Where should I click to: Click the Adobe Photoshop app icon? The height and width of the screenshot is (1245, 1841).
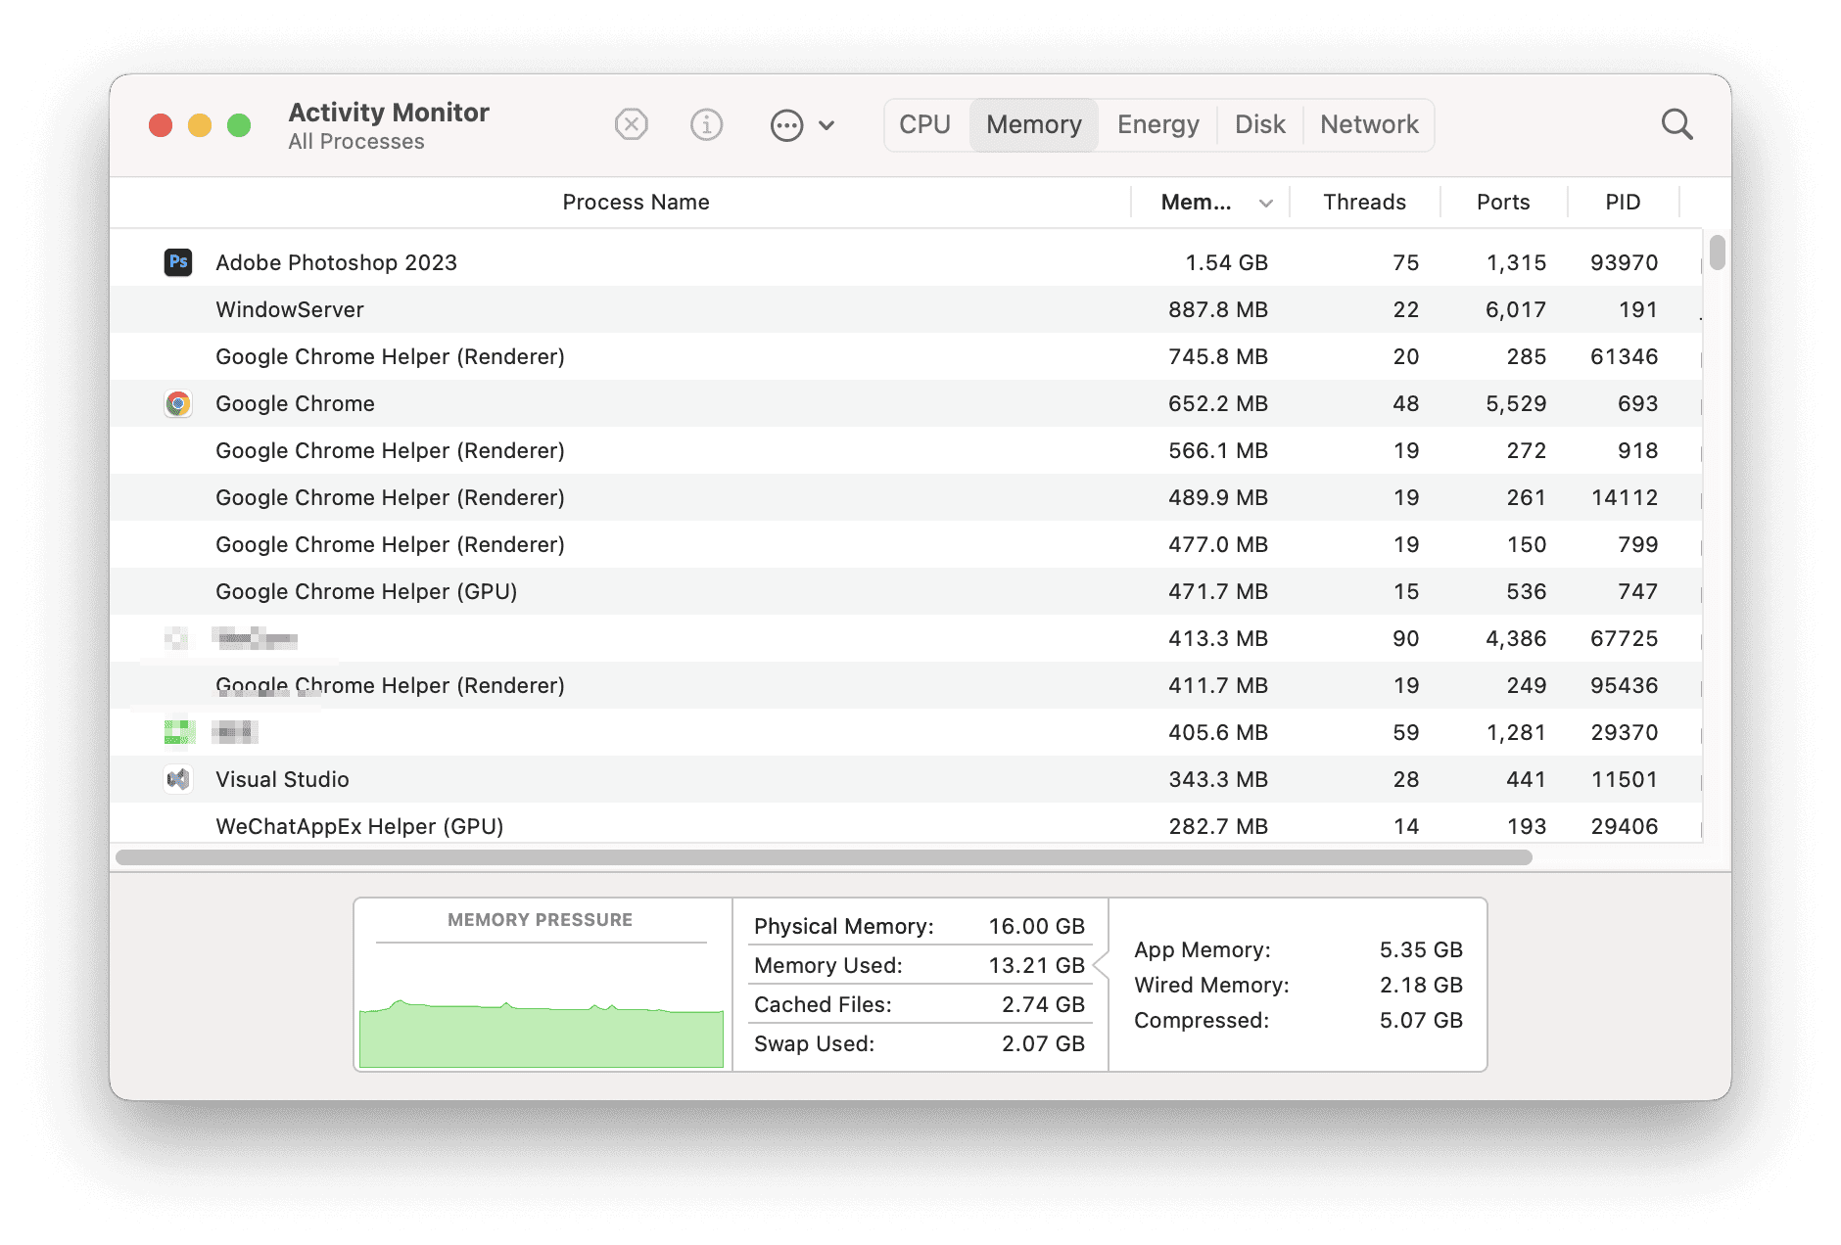point(178,261)
